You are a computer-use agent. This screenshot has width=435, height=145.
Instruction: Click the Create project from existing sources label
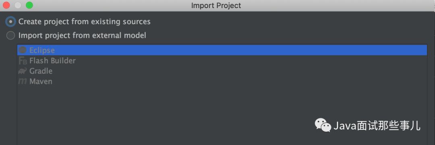coord(84,22)
